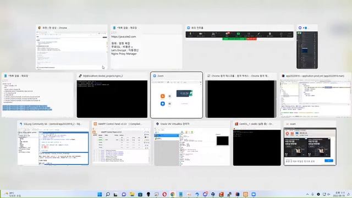Switch to Notepad window with java.site2.com

point(146,47)
